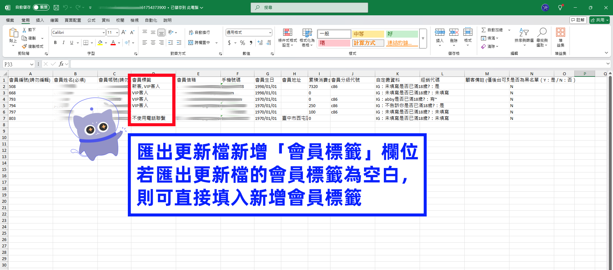Switch to the 檢視 ribbon tab
The height and width of the screenshot is (270, 613).
click(135, 20)
